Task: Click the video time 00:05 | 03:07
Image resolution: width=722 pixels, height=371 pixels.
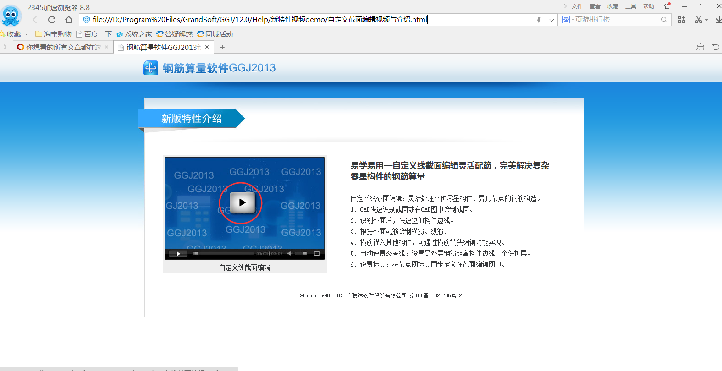Action: click(x=270, y=253)
